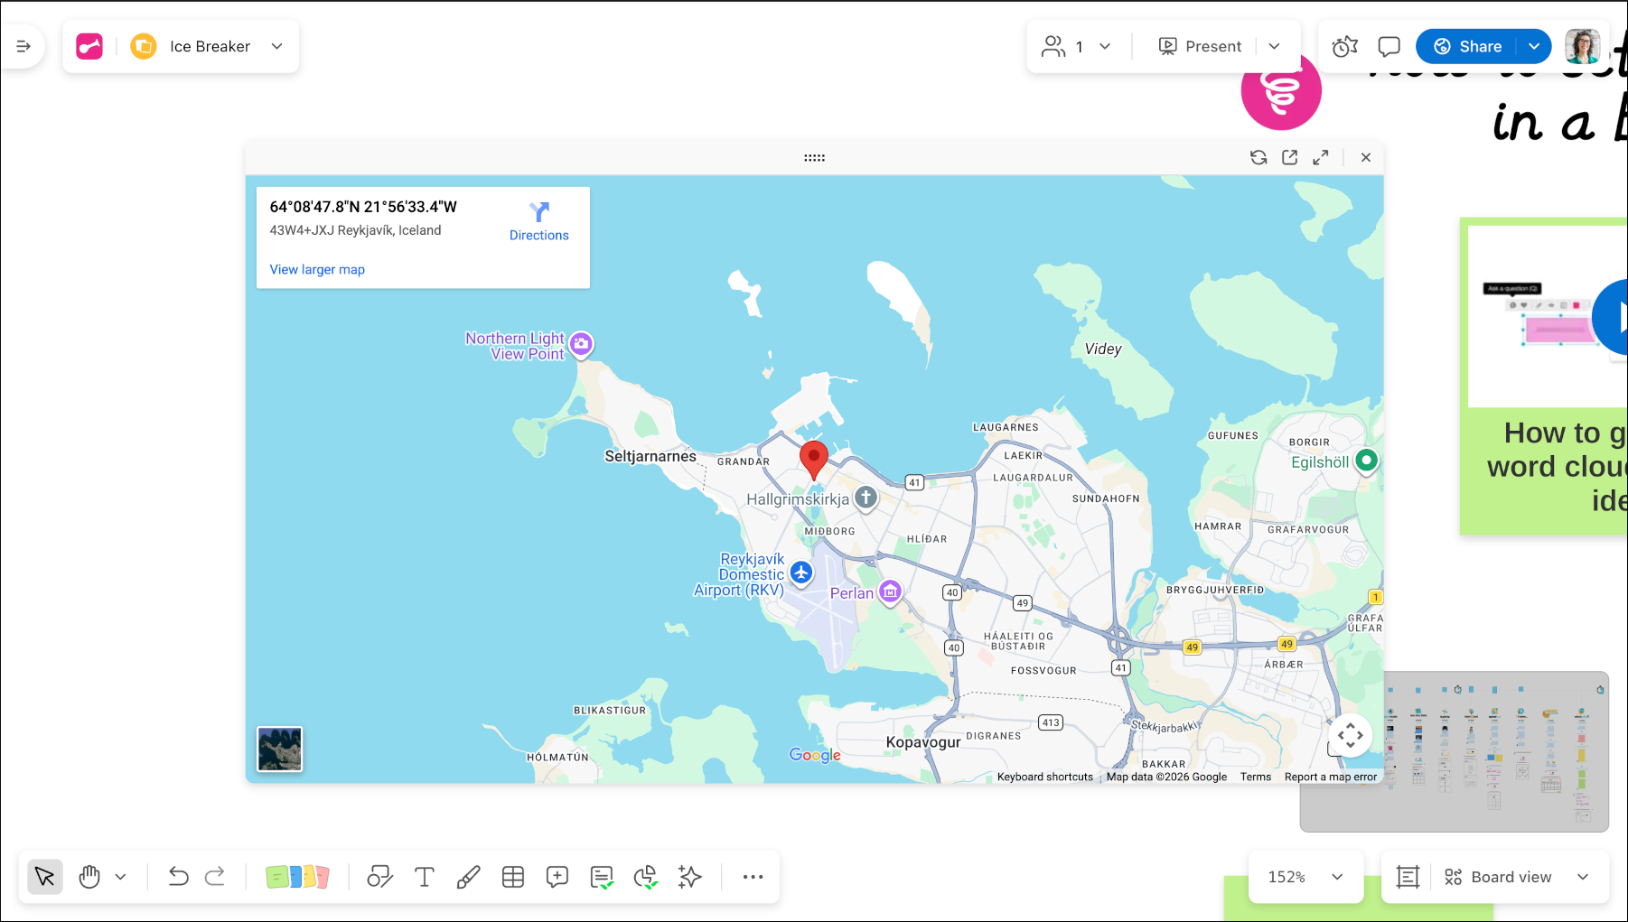Insert a table from toolbar

(x=513, y=877)
